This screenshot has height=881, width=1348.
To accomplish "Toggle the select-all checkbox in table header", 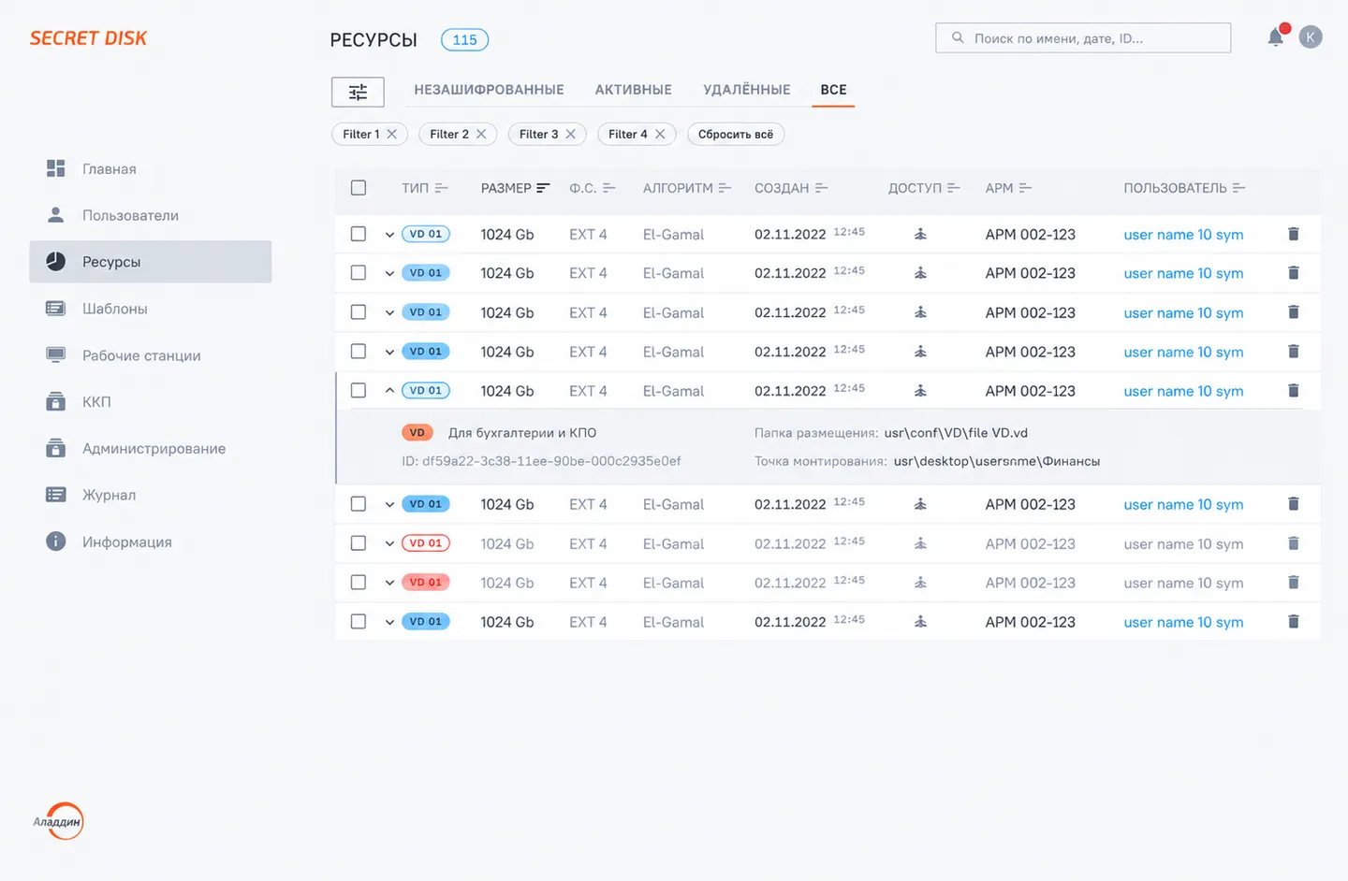I will coord(359,188).
